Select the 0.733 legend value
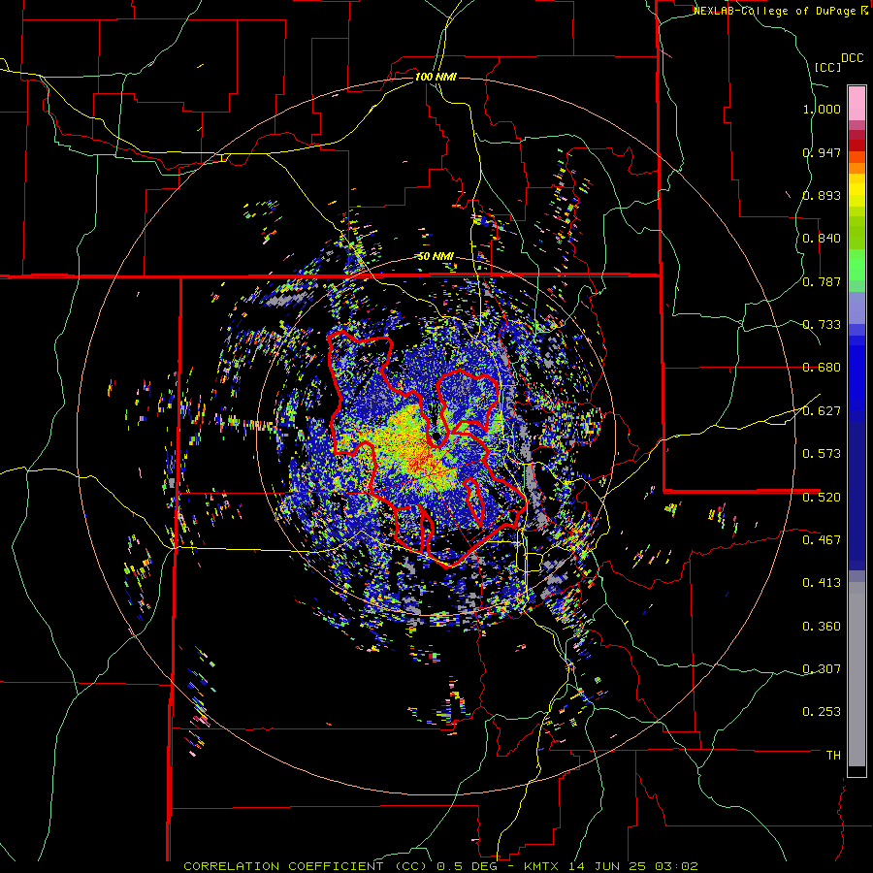 coord(822,325)
